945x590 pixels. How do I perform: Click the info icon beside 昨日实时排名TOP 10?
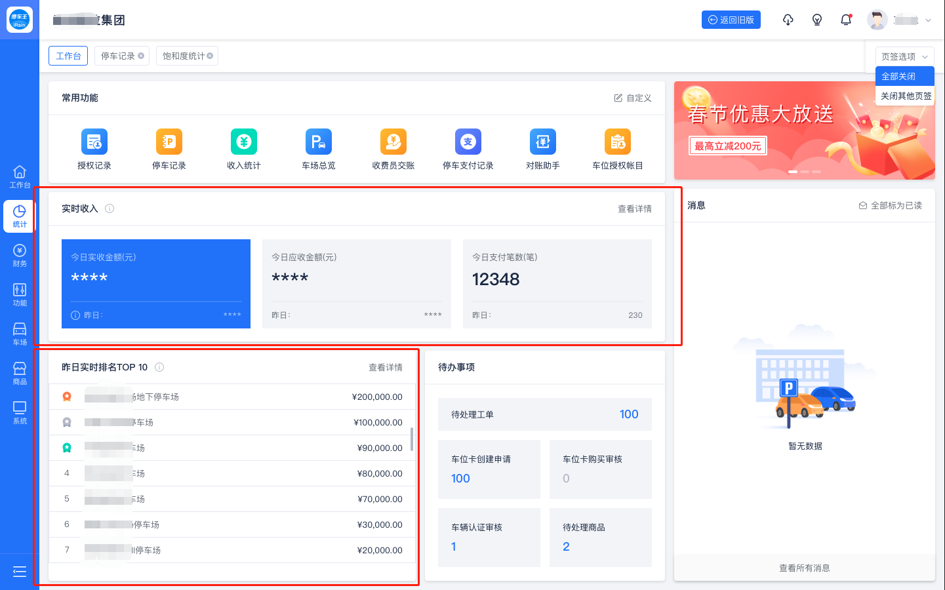click(159, 367)
